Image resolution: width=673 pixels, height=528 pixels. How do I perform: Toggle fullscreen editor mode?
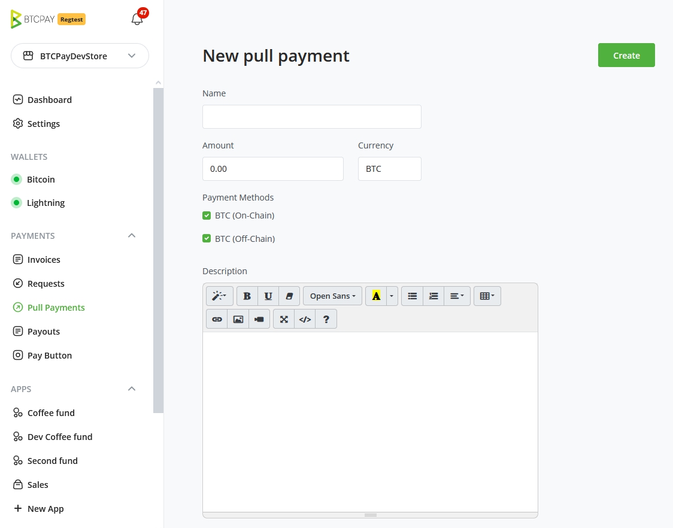pyautogui.click(x=284, y=319)
